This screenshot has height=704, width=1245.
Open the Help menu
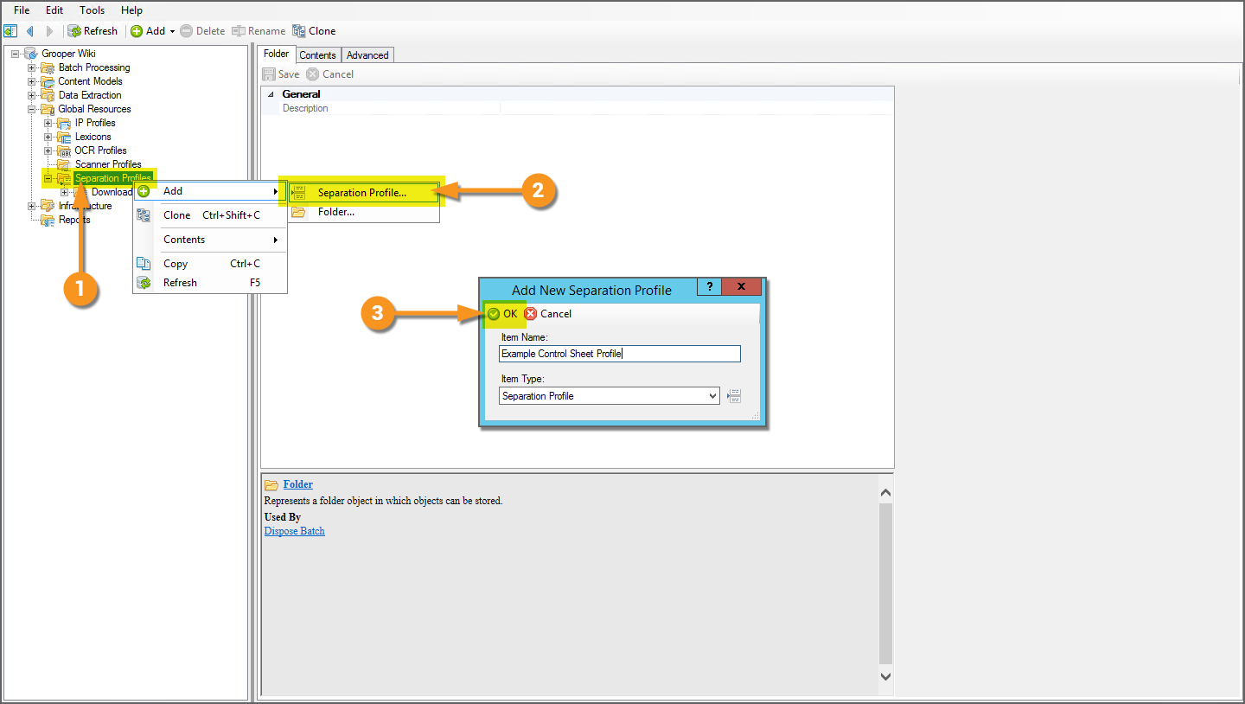131,10
